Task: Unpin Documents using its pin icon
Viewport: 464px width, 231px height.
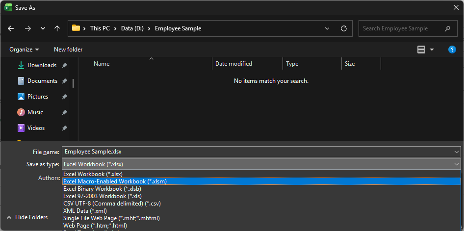Action: click(x=65, y=81)
